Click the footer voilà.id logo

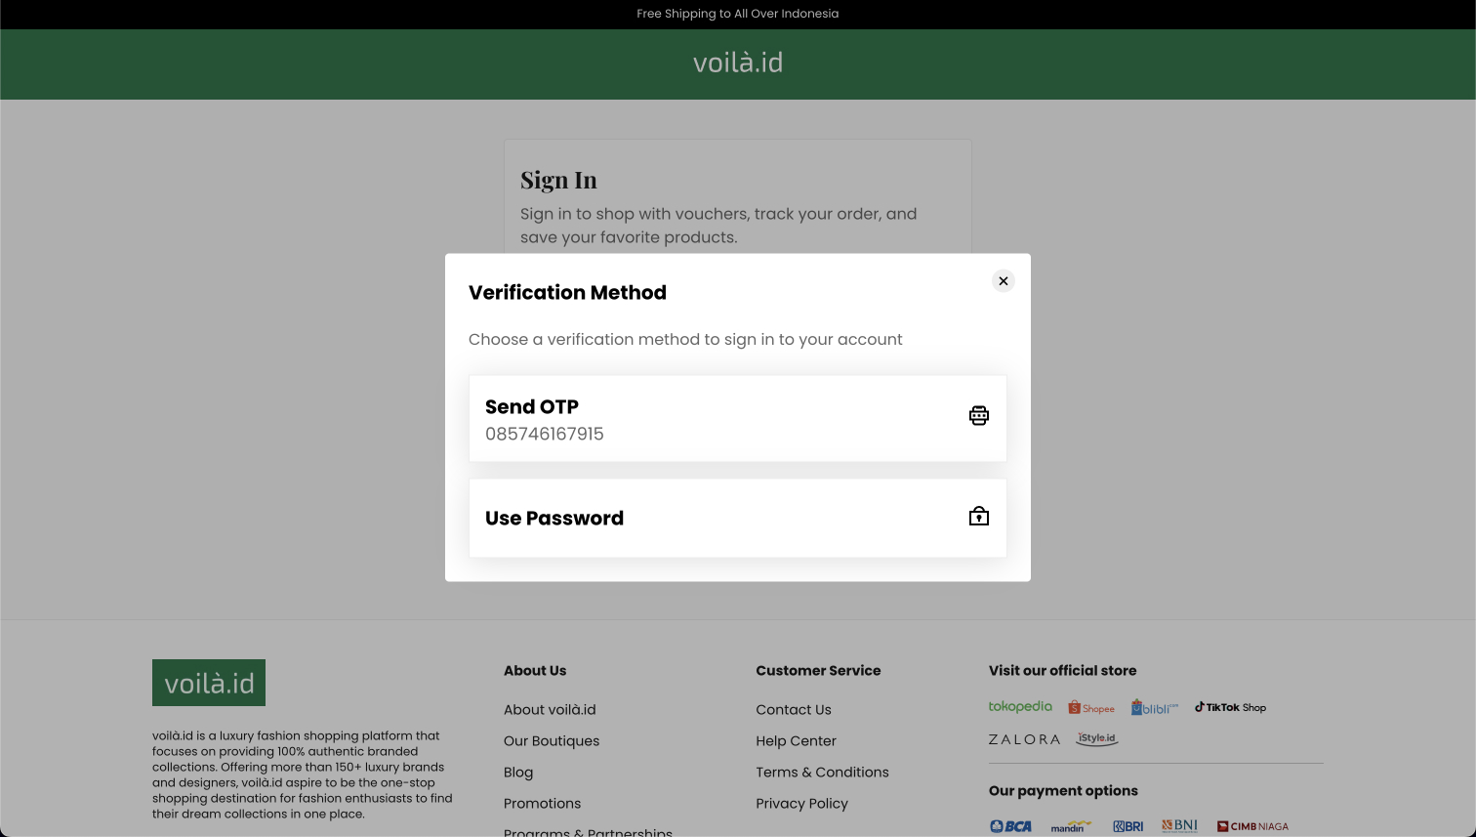click(x=209, y=683)
